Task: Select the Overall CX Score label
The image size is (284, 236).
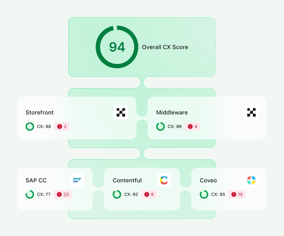Action: point(165,47)
